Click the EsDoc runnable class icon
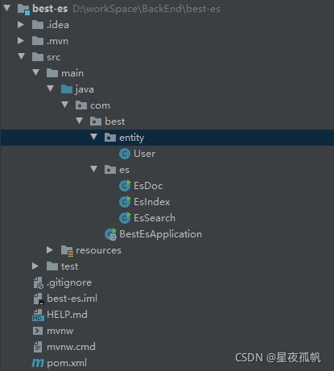 pyautogui.click(x=125, y=186)
